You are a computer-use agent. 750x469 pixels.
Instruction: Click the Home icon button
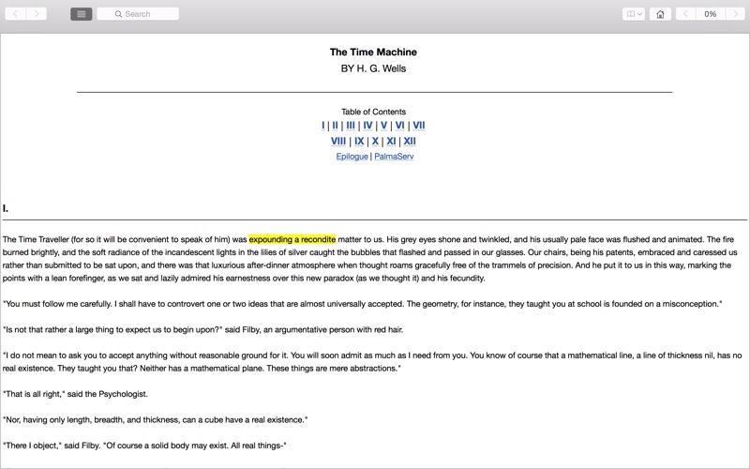coord(661,14)
